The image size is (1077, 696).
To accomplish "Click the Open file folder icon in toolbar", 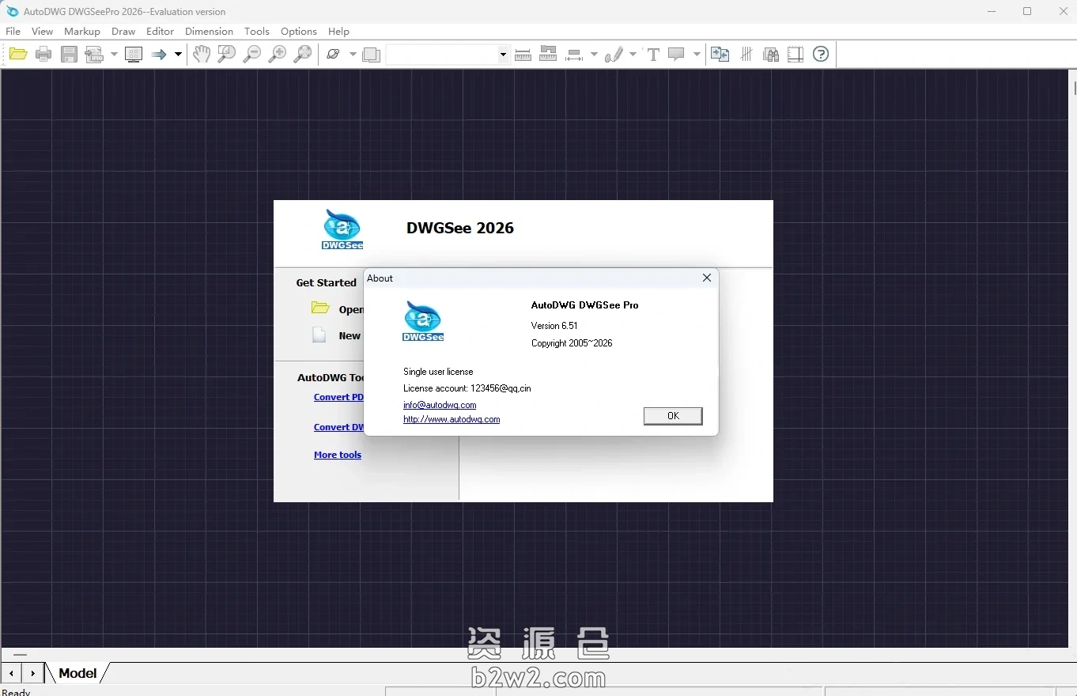I will pos(18,55).
